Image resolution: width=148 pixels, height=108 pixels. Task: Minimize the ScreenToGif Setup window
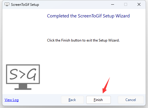pos(113,4)
